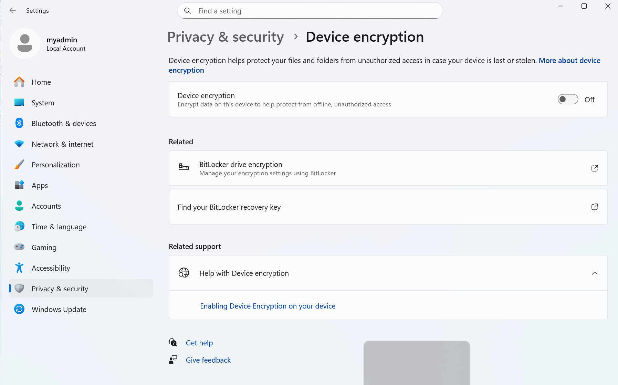Open BitLocker drive encryption external link icon
The height and width of the screenshot is (385, 618).
(x=595, y=168)
